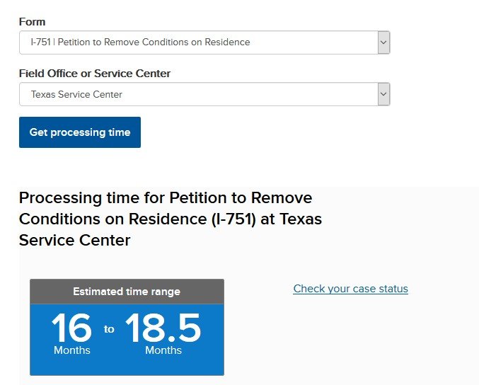This screenshot has width=479, height=385.
Task: Select the Texas Service Center text in field
Action: pos(76,94)
